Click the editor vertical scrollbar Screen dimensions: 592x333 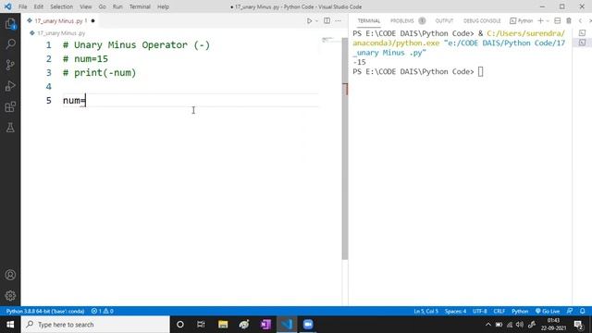click(345, 148)
